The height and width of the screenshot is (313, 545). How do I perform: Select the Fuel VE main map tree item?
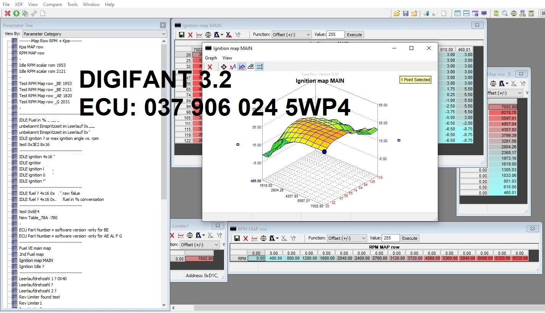(35, 248)
